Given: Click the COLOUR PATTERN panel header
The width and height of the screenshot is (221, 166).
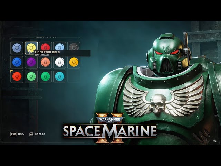Looking at the screenshot, I should (x=45, y=37).
